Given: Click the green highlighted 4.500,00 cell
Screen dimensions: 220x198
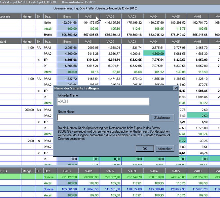Looking at the screenshot, I should coord(154,54).
